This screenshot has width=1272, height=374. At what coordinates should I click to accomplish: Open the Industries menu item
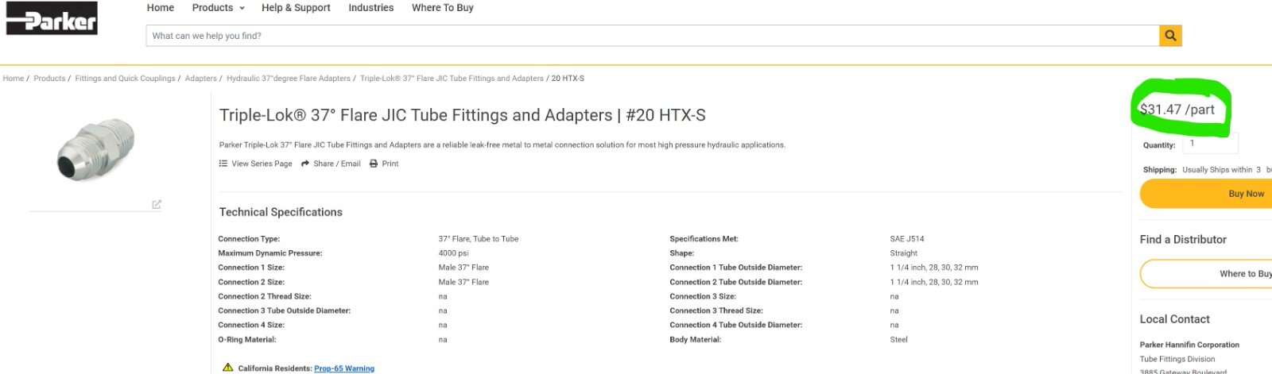point(371,8)
